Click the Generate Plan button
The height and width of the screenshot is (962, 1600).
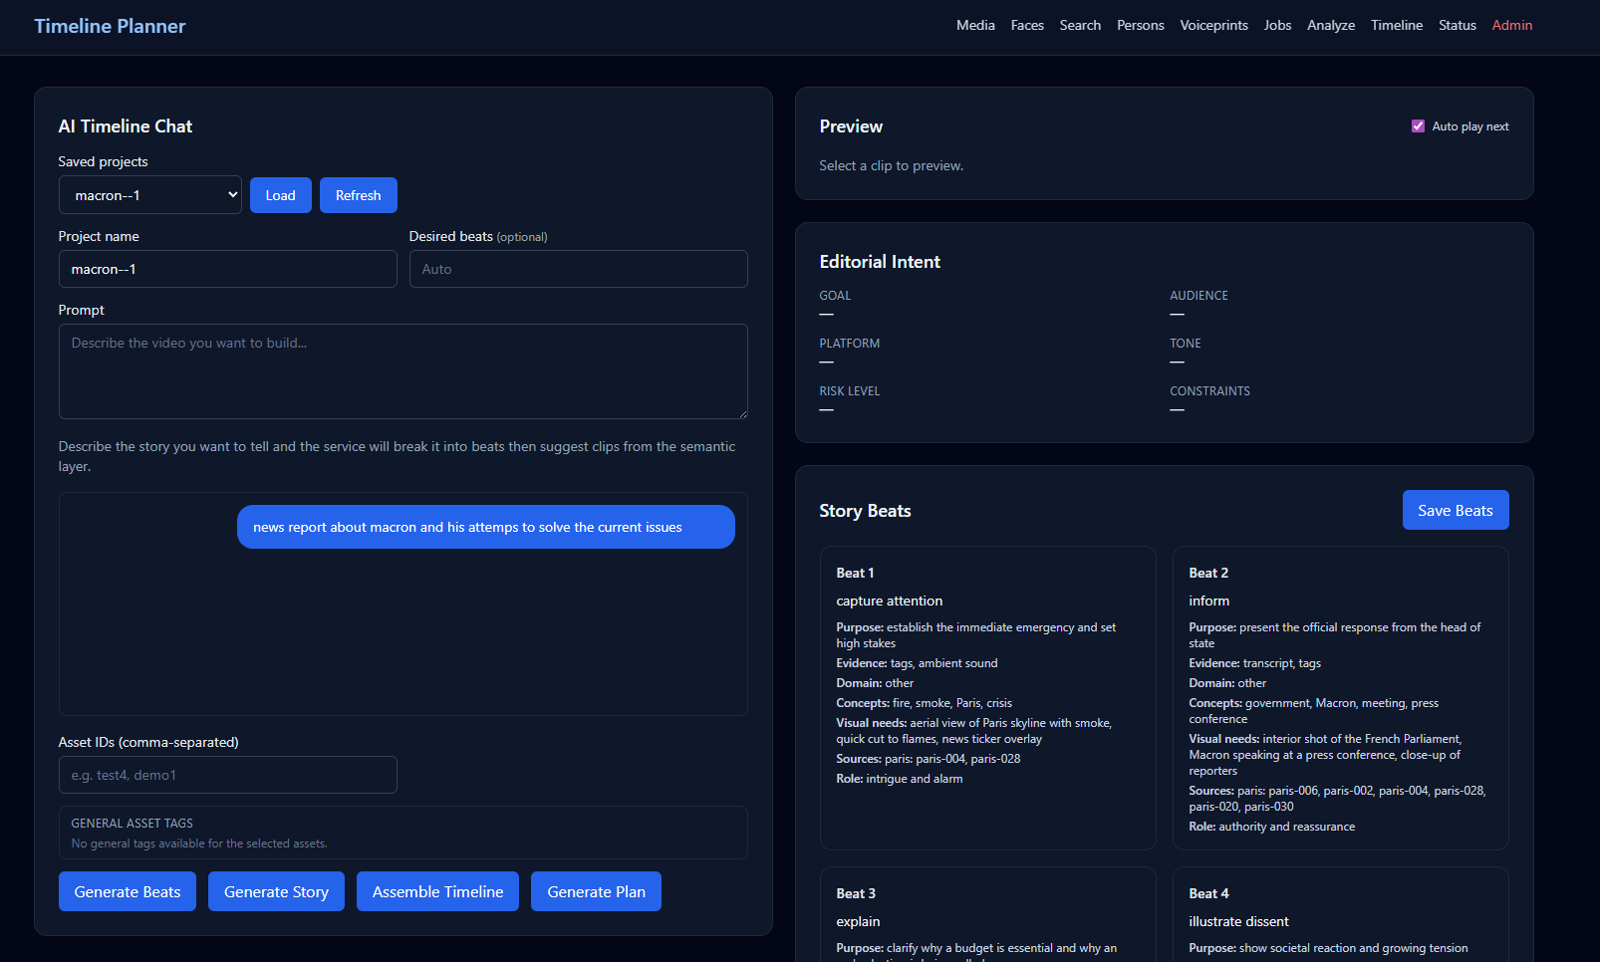[596, 891]
